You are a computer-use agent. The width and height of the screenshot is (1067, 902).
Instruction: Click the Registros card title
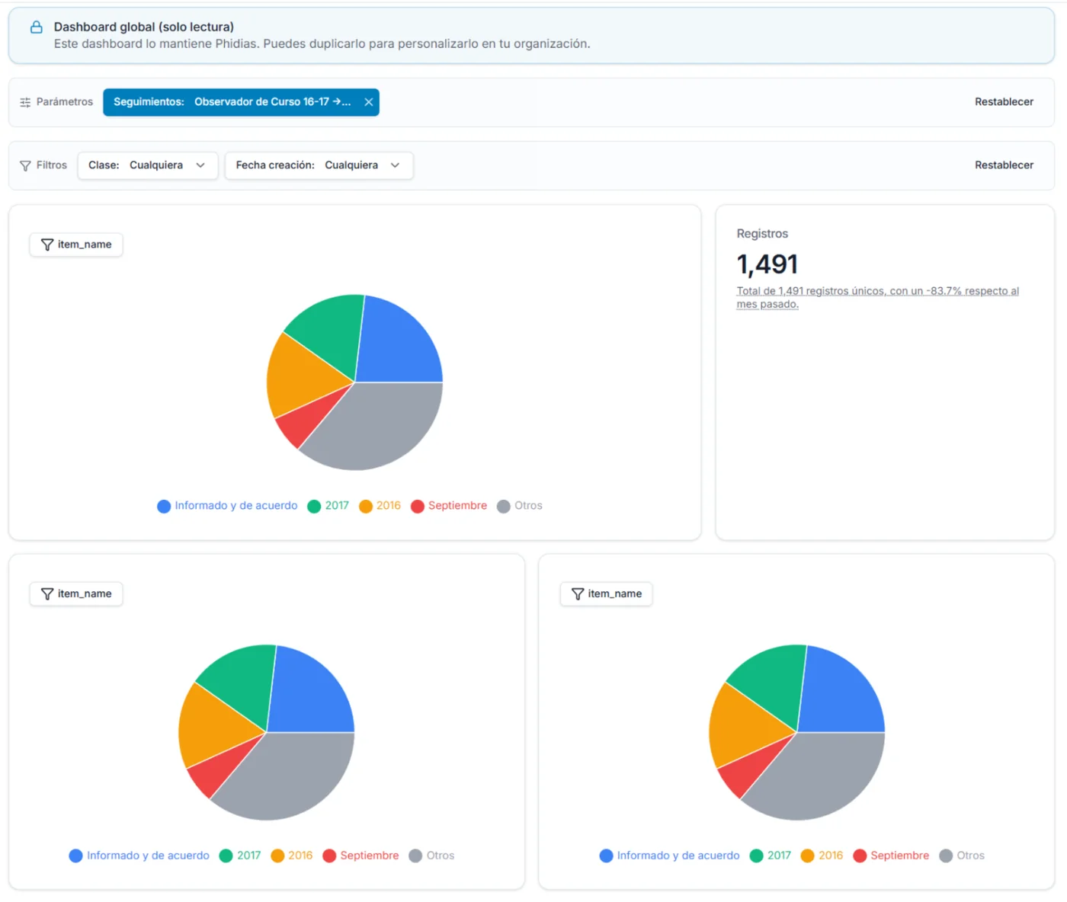click(x=762, y=234)
